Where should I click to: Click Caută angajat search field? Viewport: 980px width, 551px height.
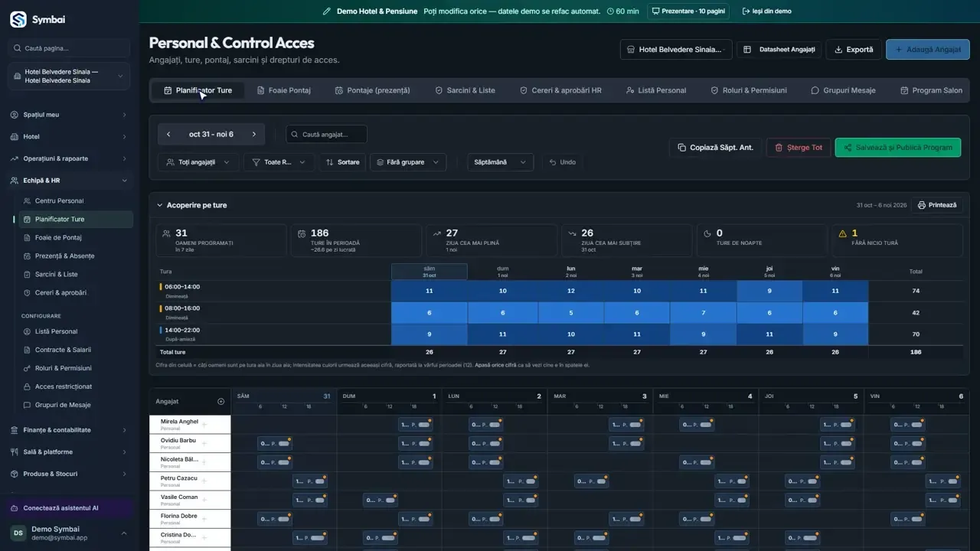(x=326, y=135)
